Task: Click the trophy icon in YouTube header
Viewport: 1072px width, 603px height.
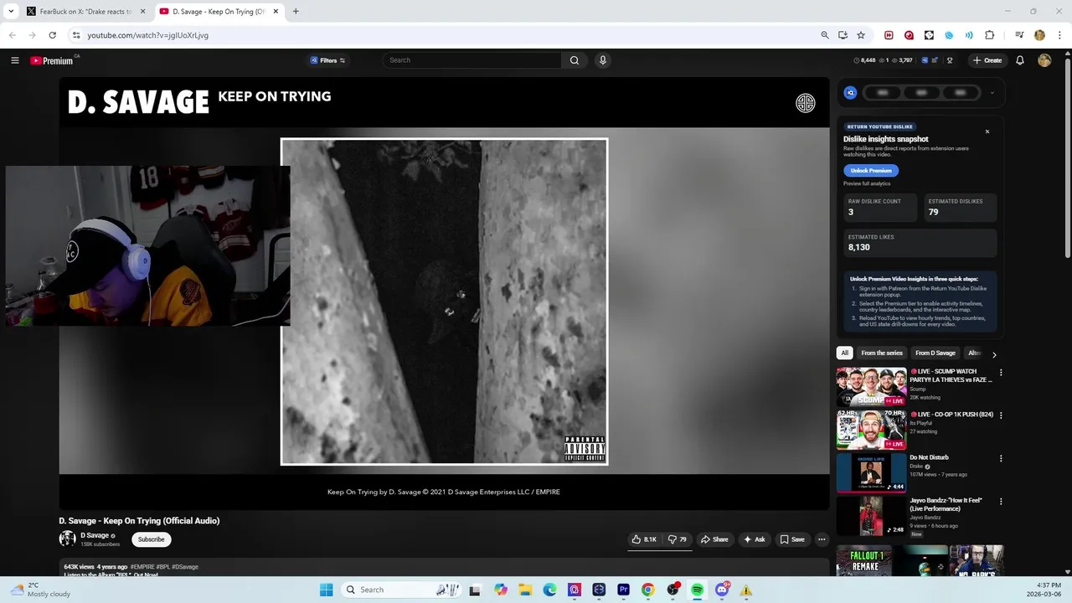Action: 950,60
